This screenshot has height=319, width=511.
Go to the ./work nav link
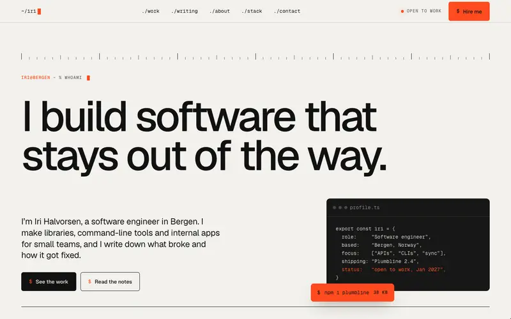tap(151, 11)
